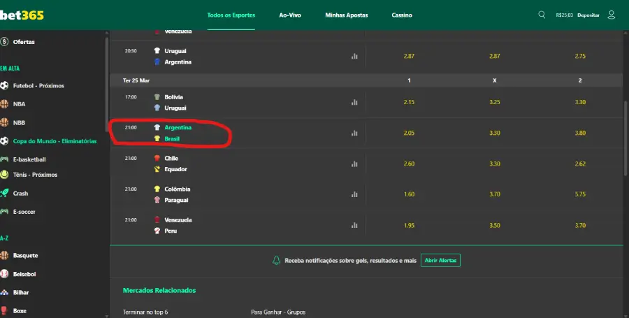Click the R$25,03 balance
This screenshot has height=318, width=629.
[x=565, y=15]
